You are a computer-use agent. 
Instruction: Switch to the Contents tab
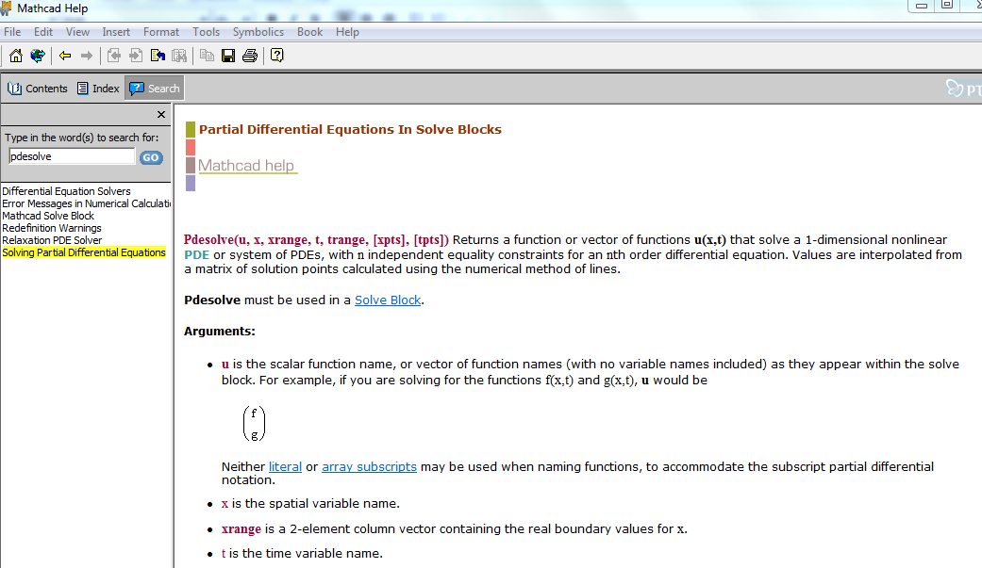[x=37, y=89]
